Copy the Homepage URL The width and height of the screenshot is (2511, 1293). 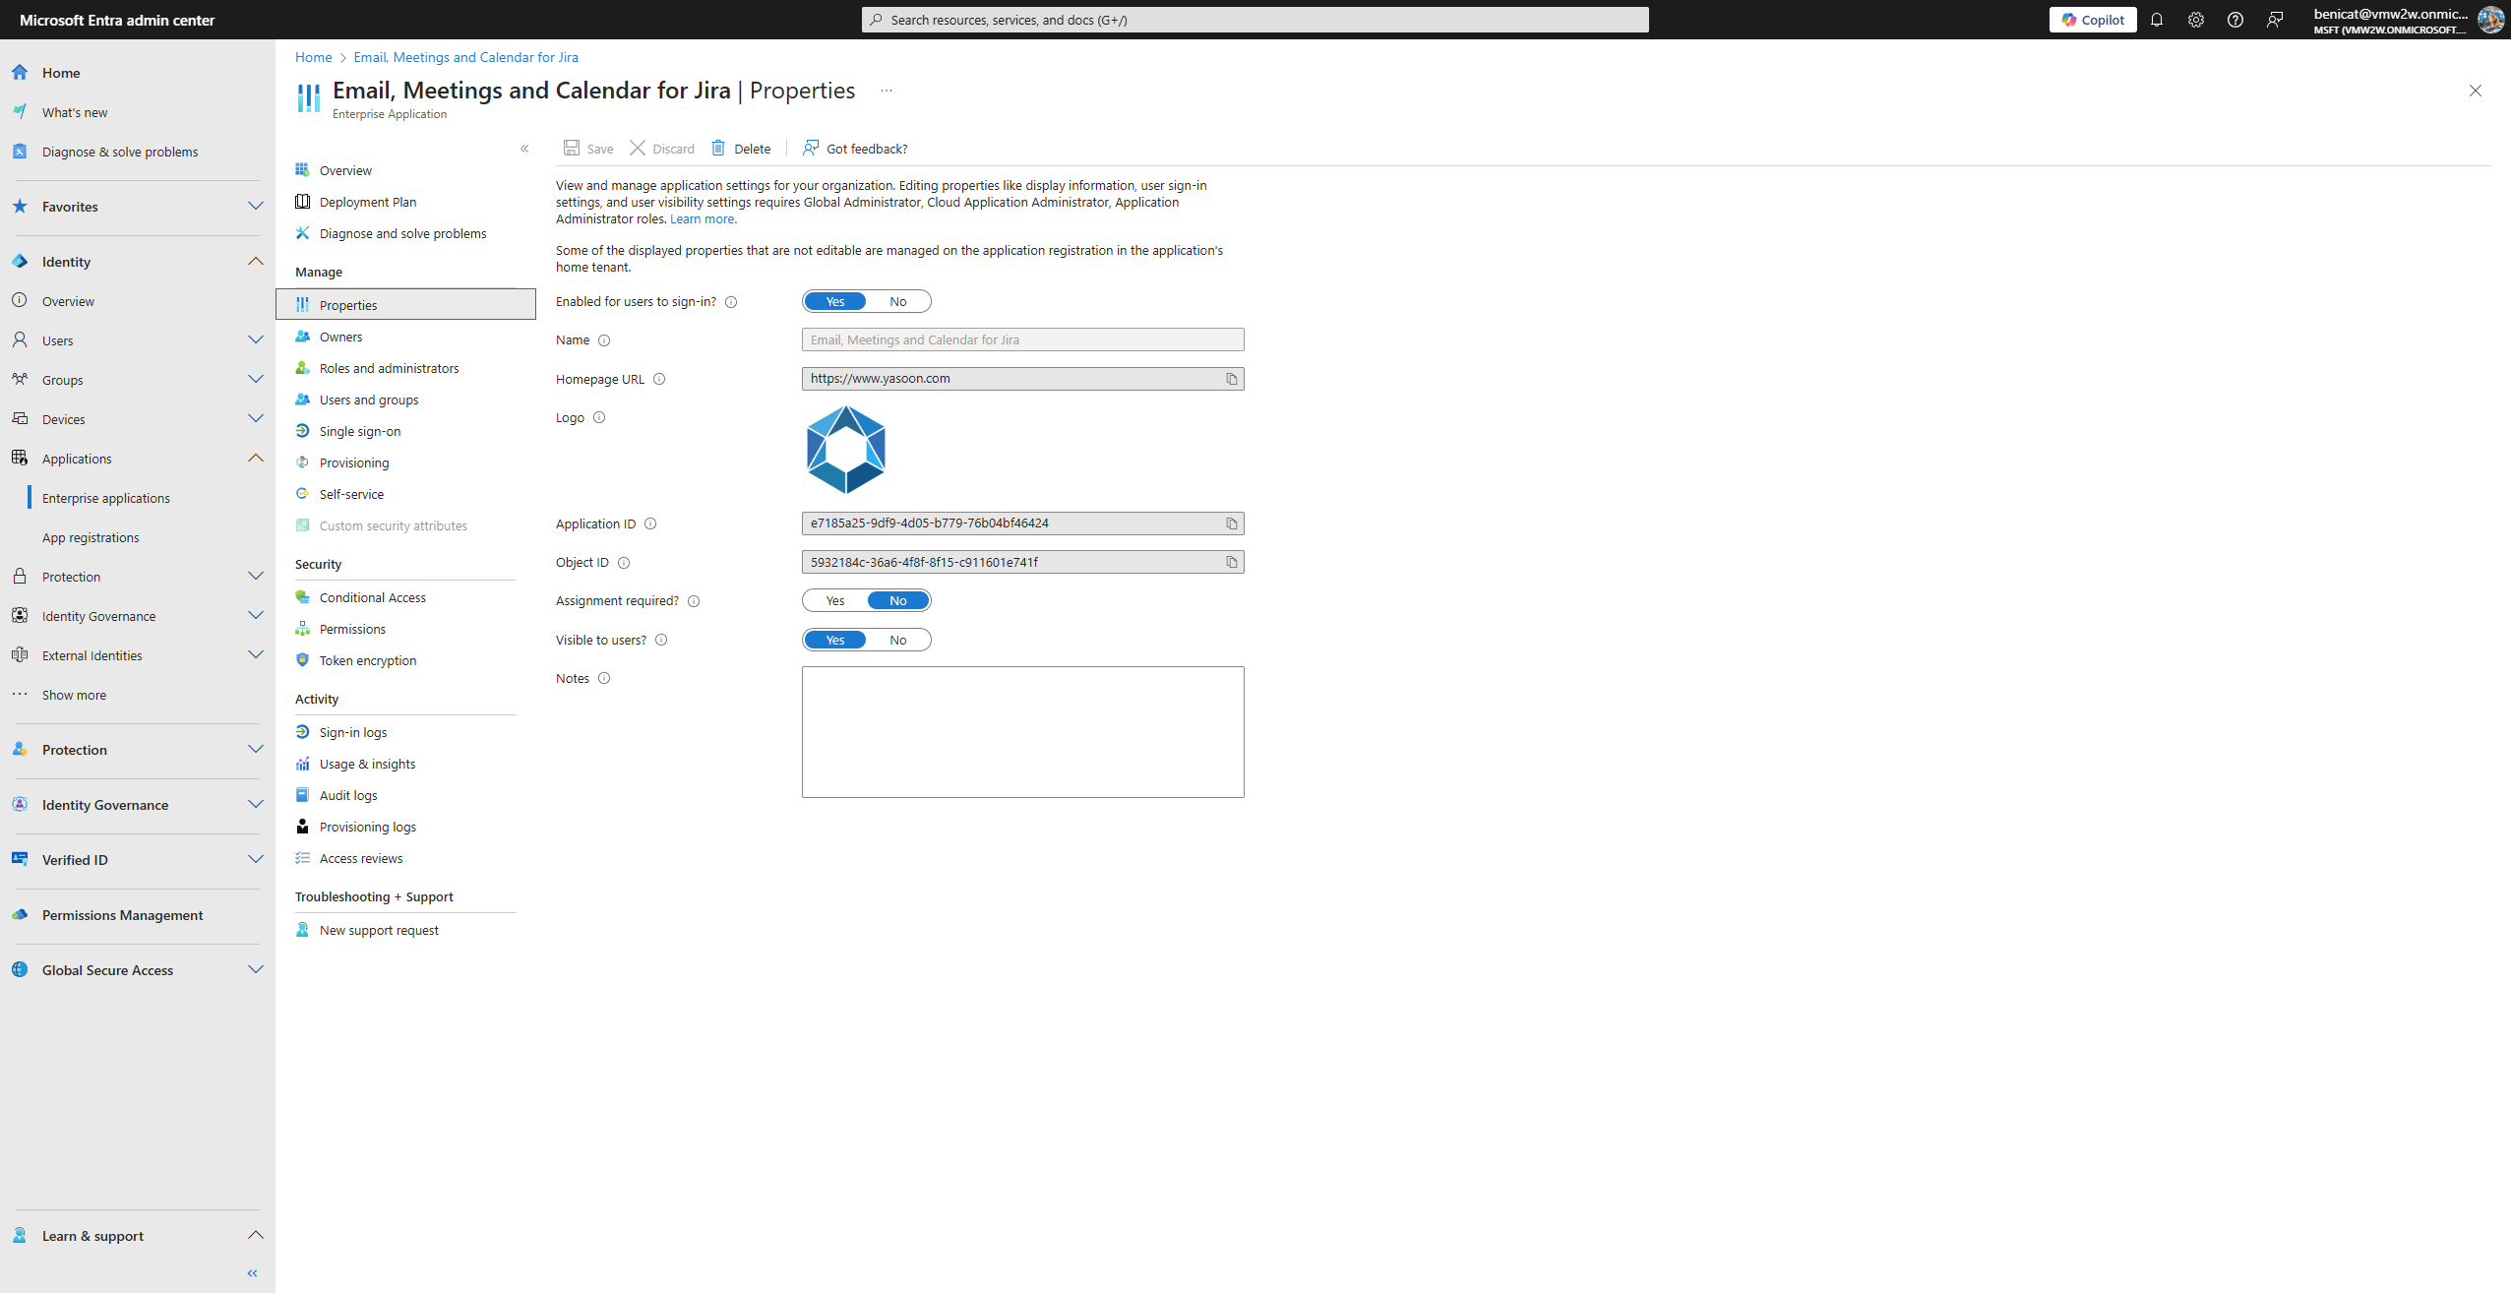tap(1231, 379)
